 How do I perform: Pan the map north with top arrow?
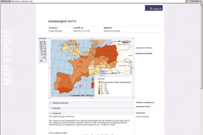[x=91, y=38]
